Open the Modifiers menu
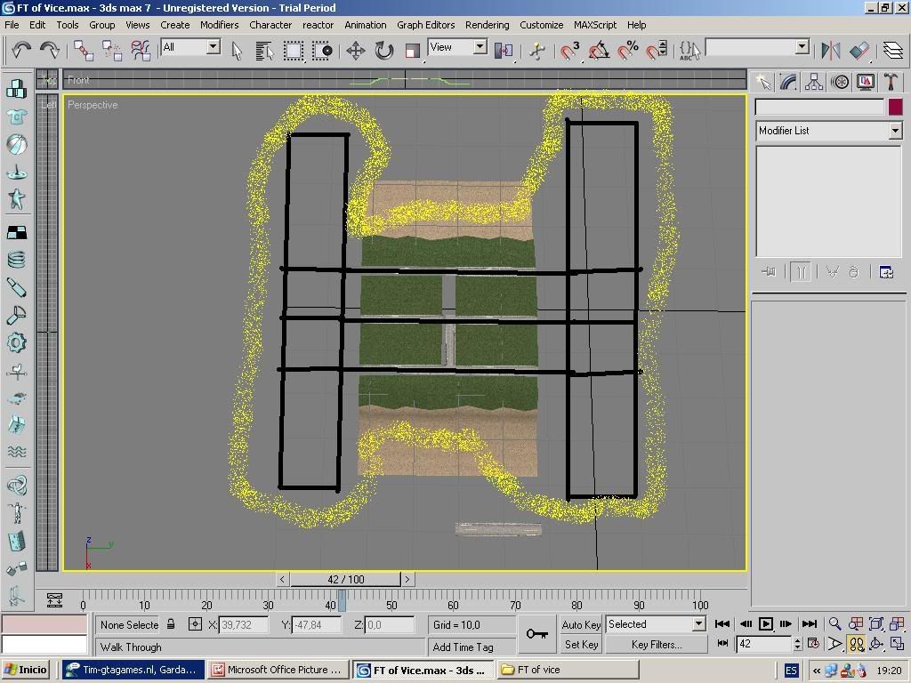911x683 pixels. [220, 25]
